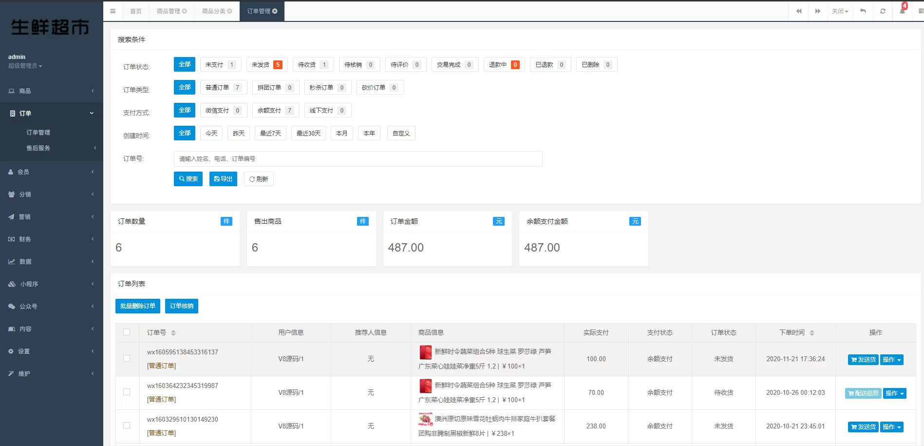Click the hamburger menu collapse icon

113,11
